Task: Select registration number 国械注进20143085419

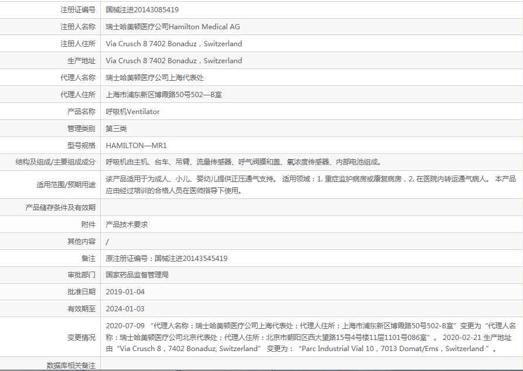Action: pyautogui.click(x=142, y=10)
